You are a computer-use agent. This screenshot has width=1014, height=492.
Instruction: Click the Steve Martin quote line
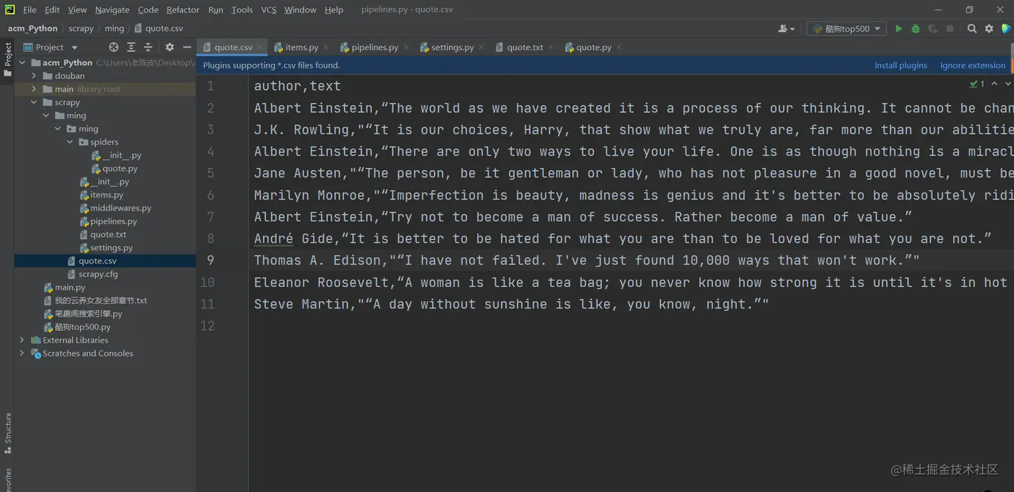tap(511, 304)
